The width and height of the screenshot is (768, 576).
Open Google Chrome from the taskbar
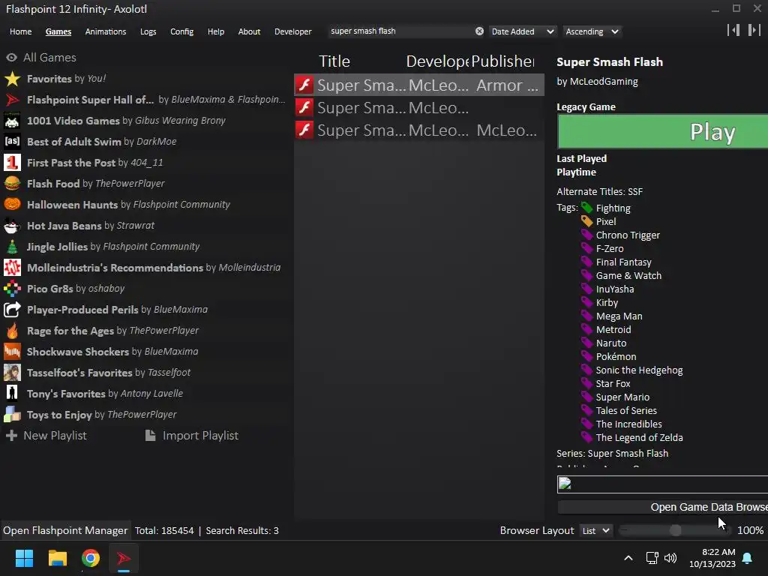(x=91, y=558)
